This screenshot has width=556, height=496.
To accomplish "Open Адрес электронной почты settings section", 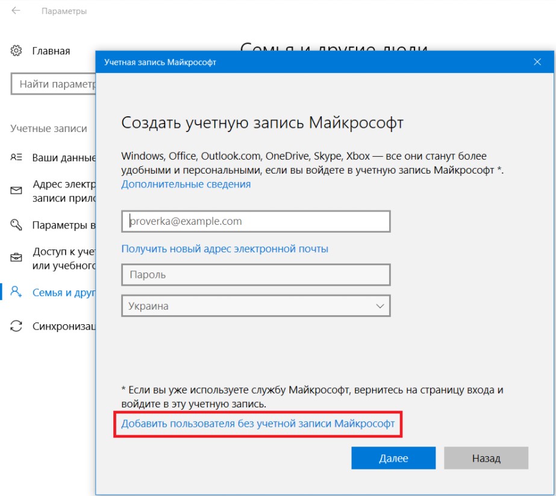I will [x=64, y=191].
